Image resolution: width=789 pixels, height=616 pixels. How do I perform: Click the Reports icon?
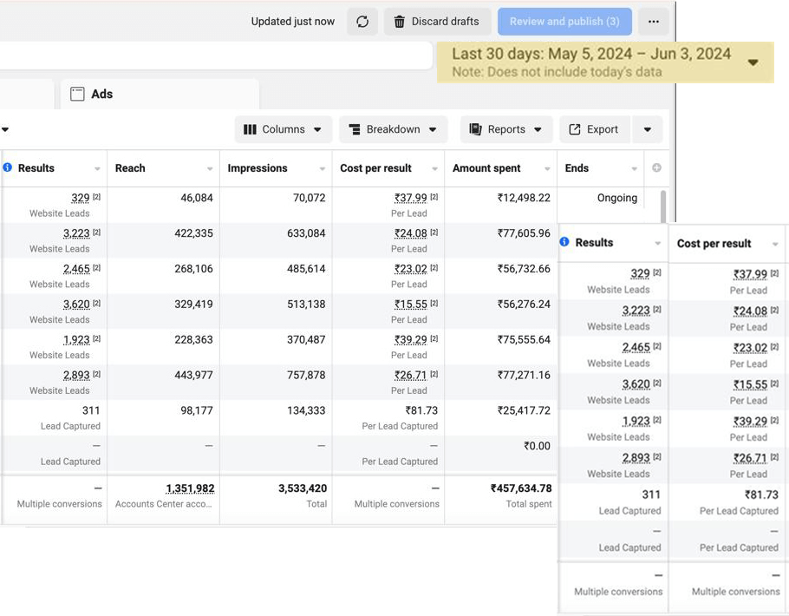pyautogui.click(x=475, y=129)
